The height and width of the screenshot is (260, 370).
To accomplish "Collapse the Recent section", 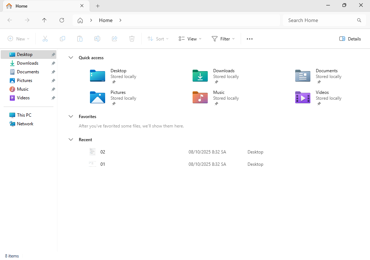I will point(71,140).
